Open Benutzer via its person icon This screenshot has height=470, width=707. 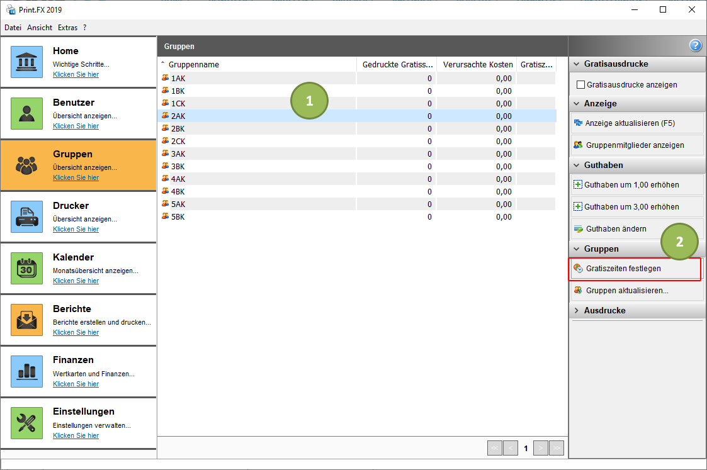click(26, 113)
